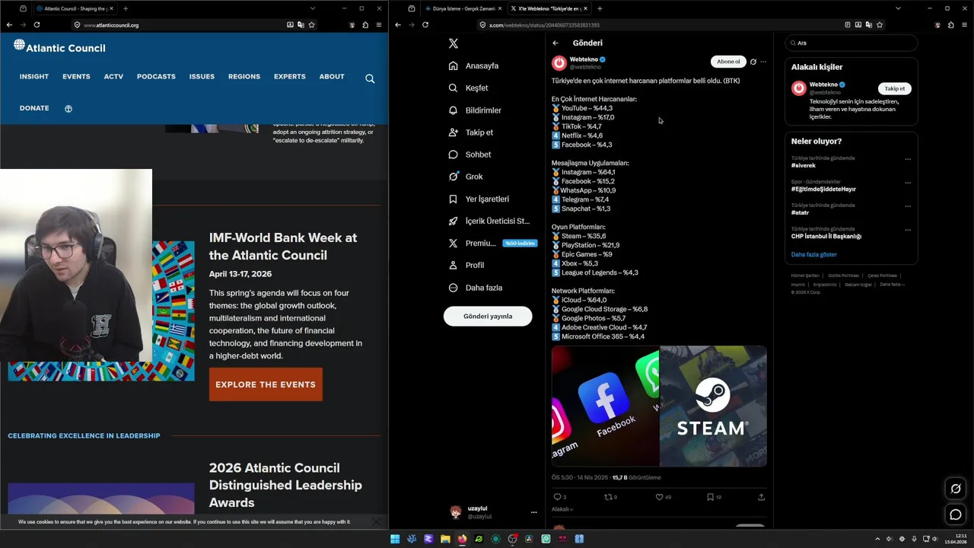Screen dimensions: 974x548
Task: Reload the Atlantic Council page
Action: click(x=37, y=24)
